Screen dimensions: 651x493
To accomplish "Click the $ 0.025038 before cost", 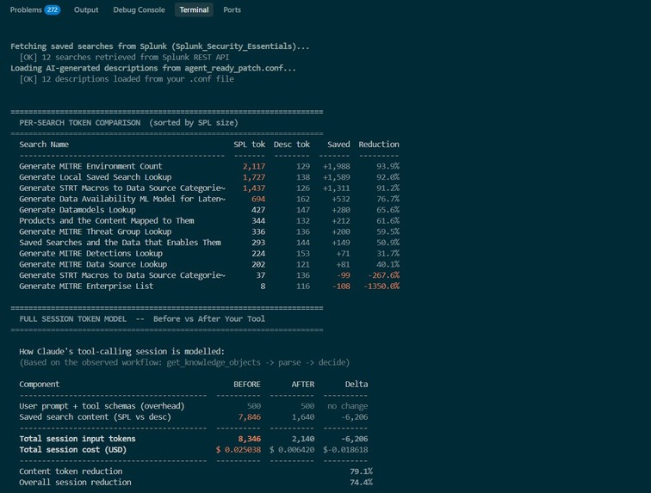I will 239,449.
